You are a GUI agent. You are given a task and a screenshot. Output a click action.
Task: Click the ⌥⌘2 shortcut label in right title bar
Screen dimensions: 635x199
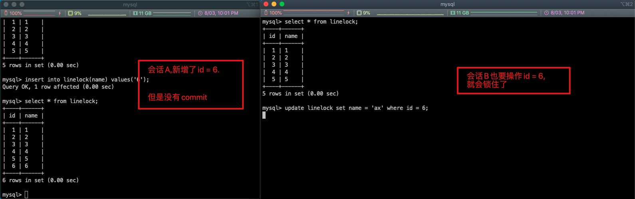pos(626,4)
